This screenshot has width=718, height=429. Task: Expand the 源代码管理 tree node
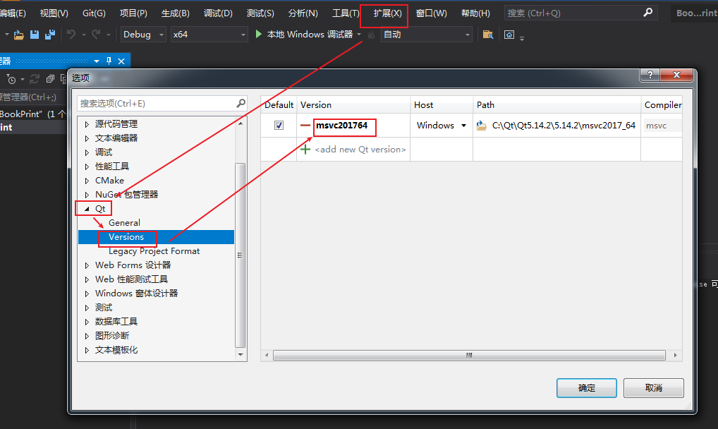pos(87,123)
